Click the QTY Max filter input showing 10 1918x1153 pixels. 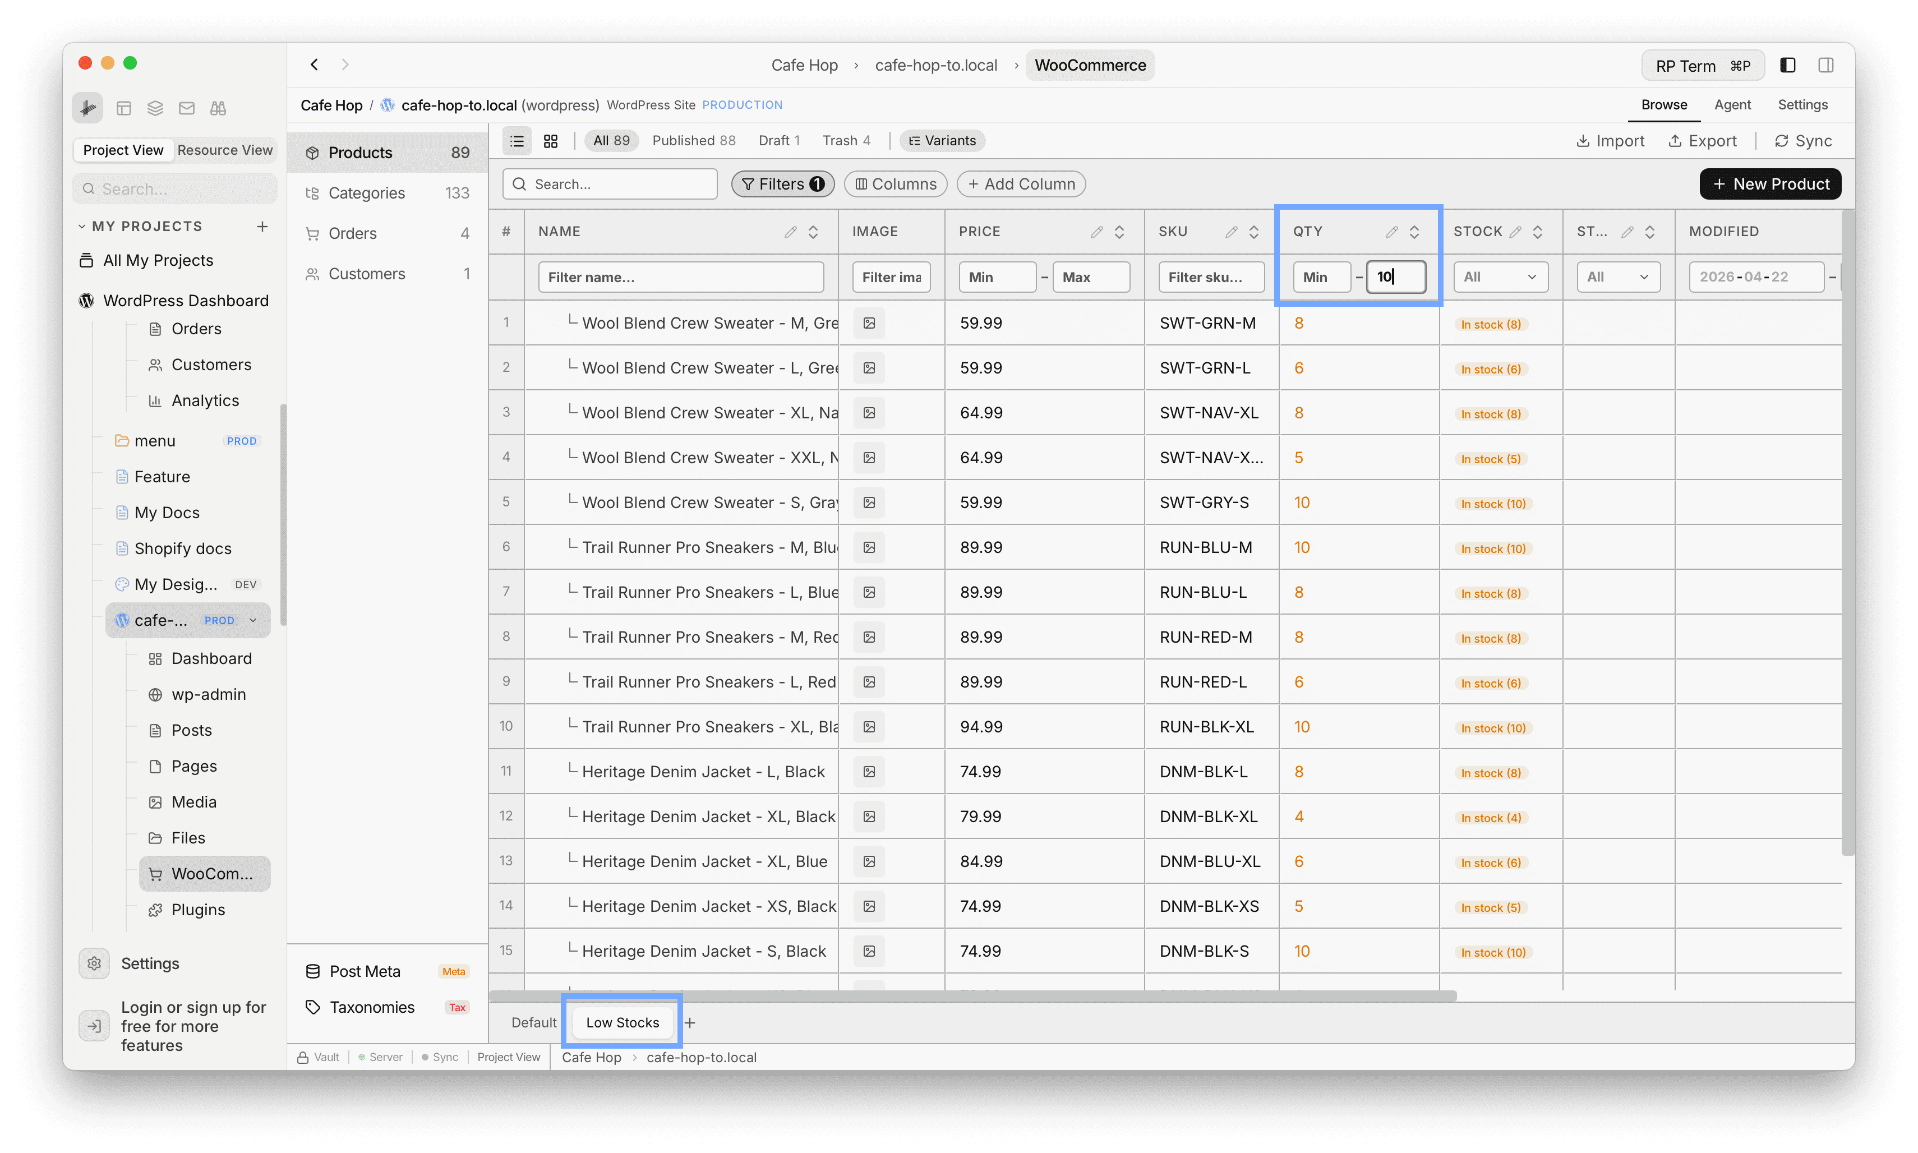click(1396, 276)
